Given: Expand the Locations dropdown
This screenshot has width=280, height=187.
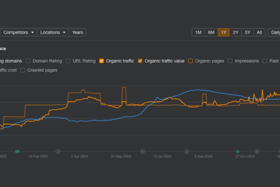Looking at the screenshot, I should click(53, 32).
